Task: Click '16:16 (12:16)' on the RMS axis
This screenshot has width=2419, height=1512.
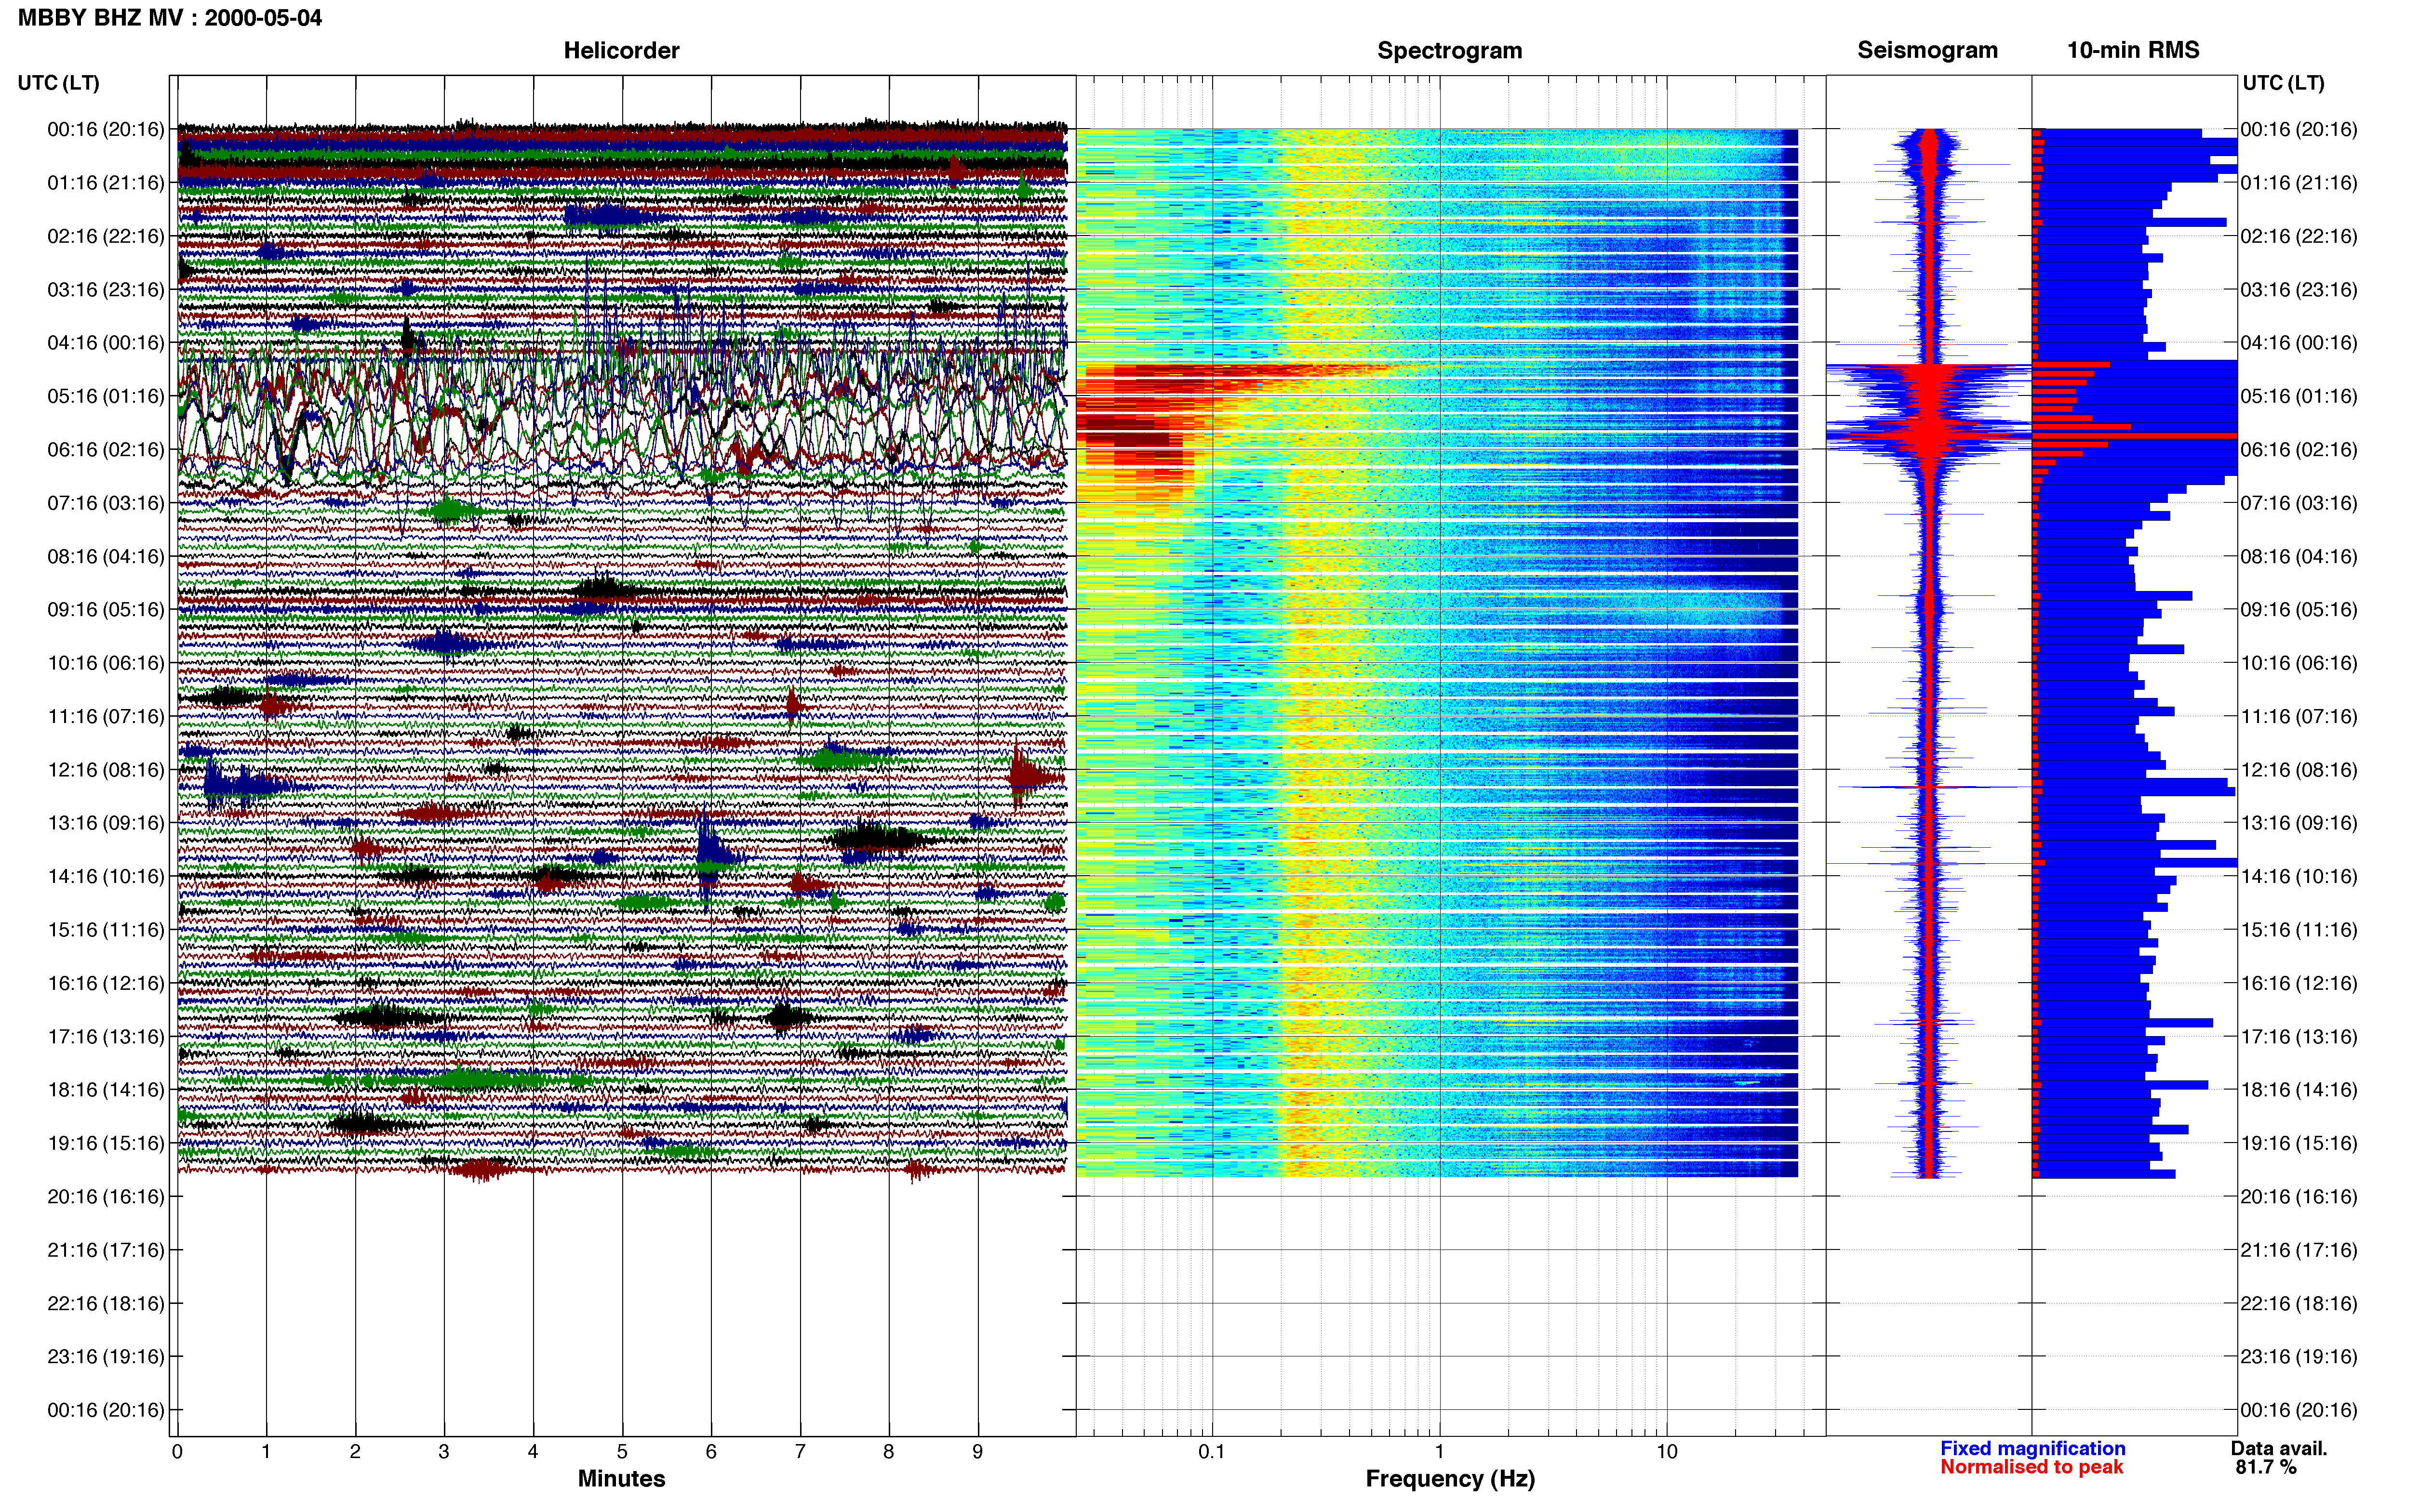Action: pos(2299,983)
